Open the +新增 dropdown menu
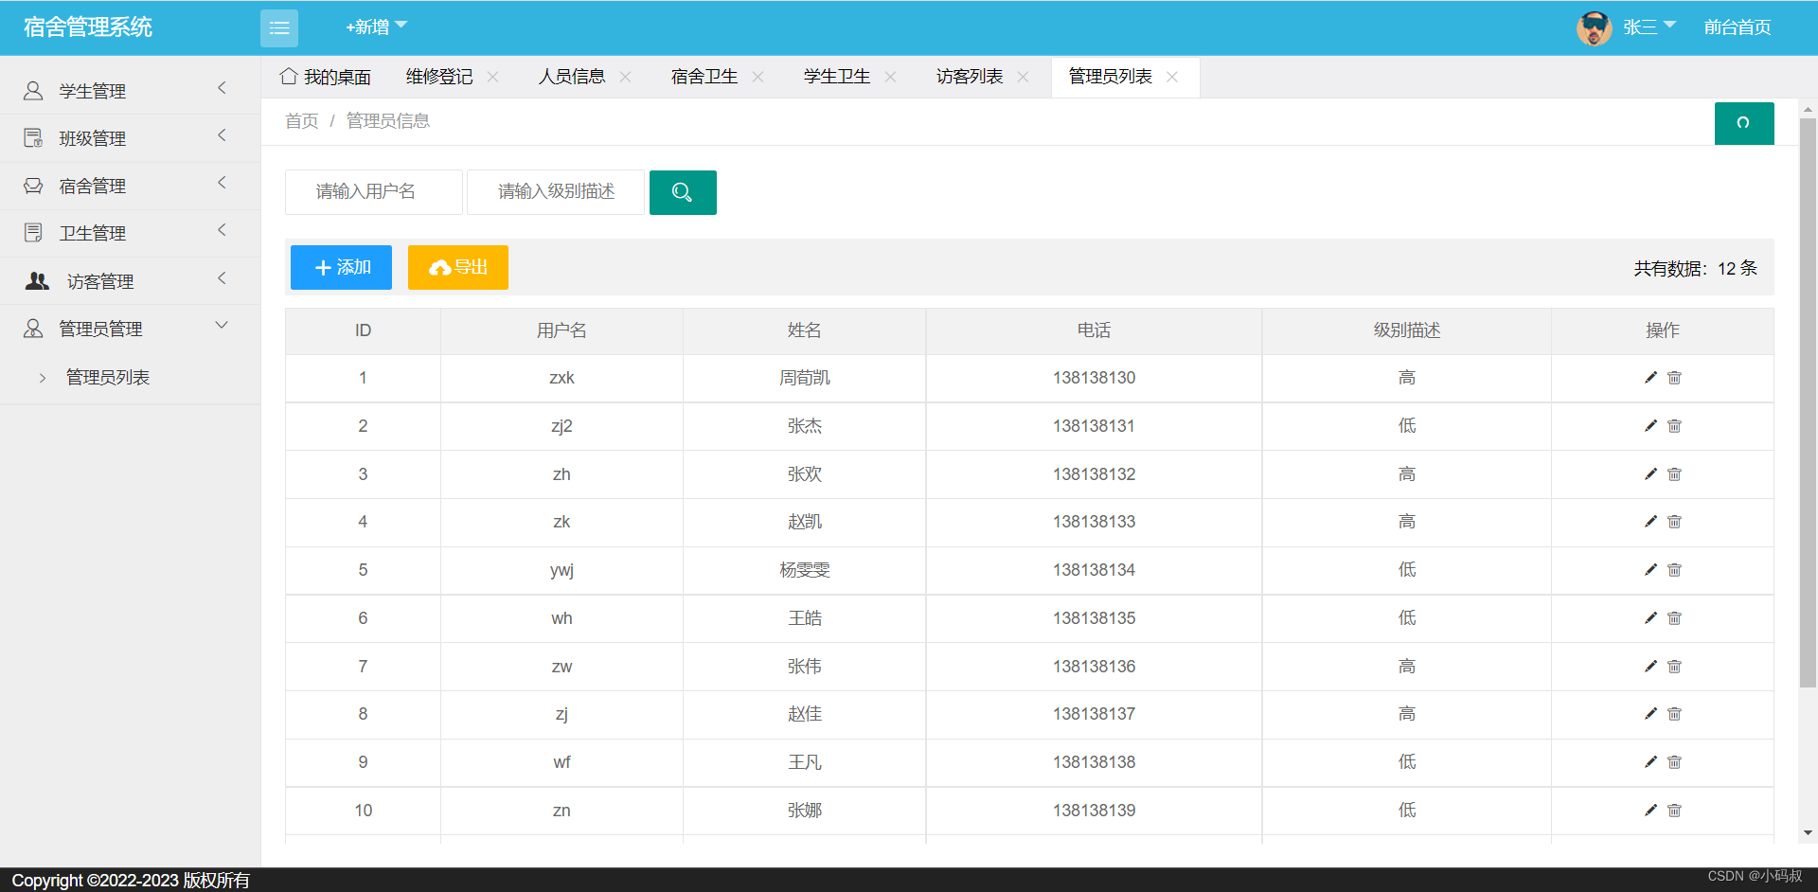 (376, 27)
